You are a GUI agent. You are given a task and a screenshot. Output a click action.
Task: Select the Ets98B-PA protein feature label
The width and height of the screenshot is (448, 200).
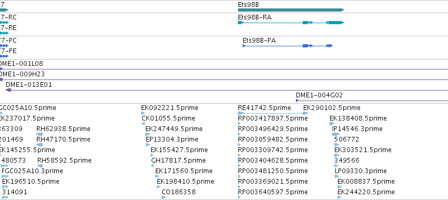coord(259,41)
